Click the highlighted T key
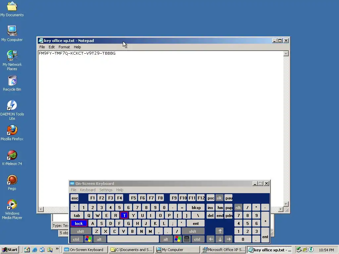This screenshot has width=339, height=254. tap(124, 215)
